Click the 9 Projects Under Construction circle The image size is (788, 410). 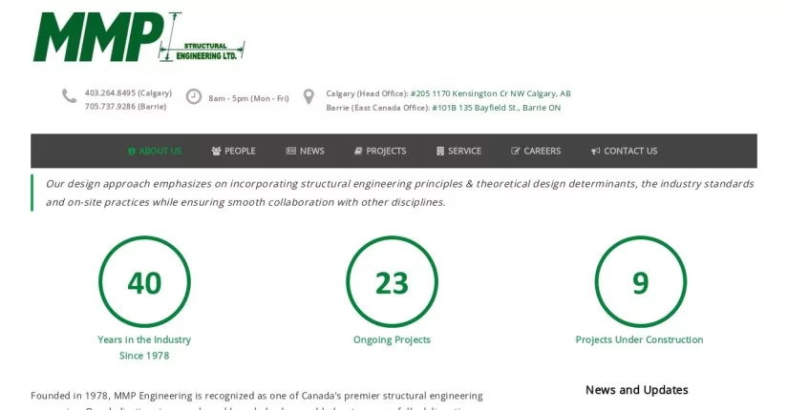640,281
